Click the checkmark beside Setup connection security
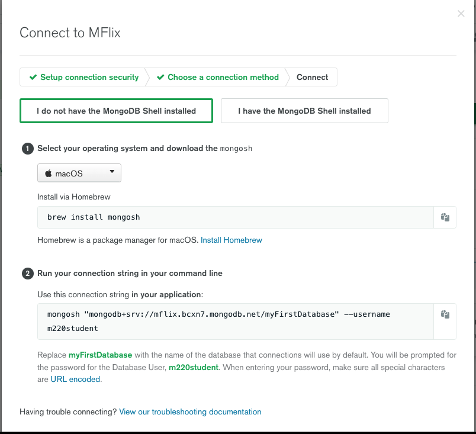 tap(34, 77)
